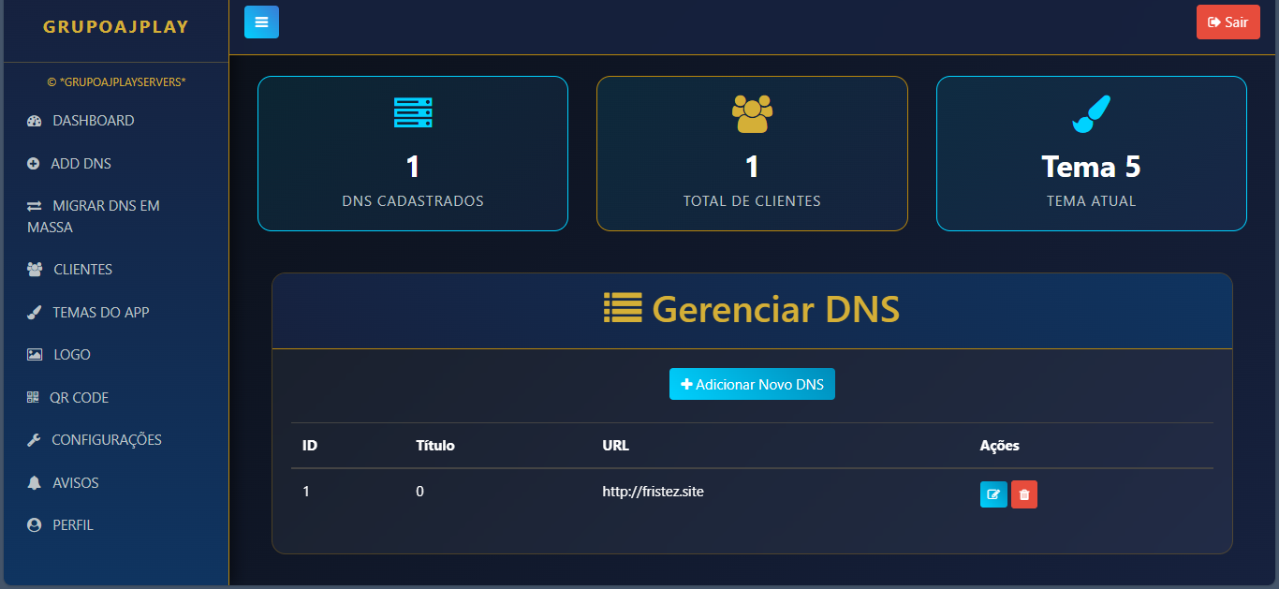Click the GRUPOAJPLAY brand title
This screenshot has width=1279, height=589.
point(116,27)
